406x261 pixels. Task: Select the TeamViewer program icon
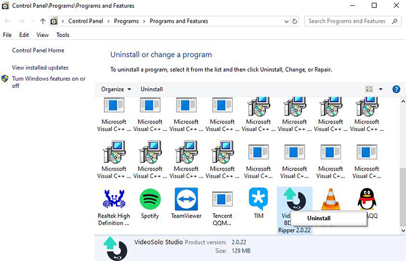186,199
